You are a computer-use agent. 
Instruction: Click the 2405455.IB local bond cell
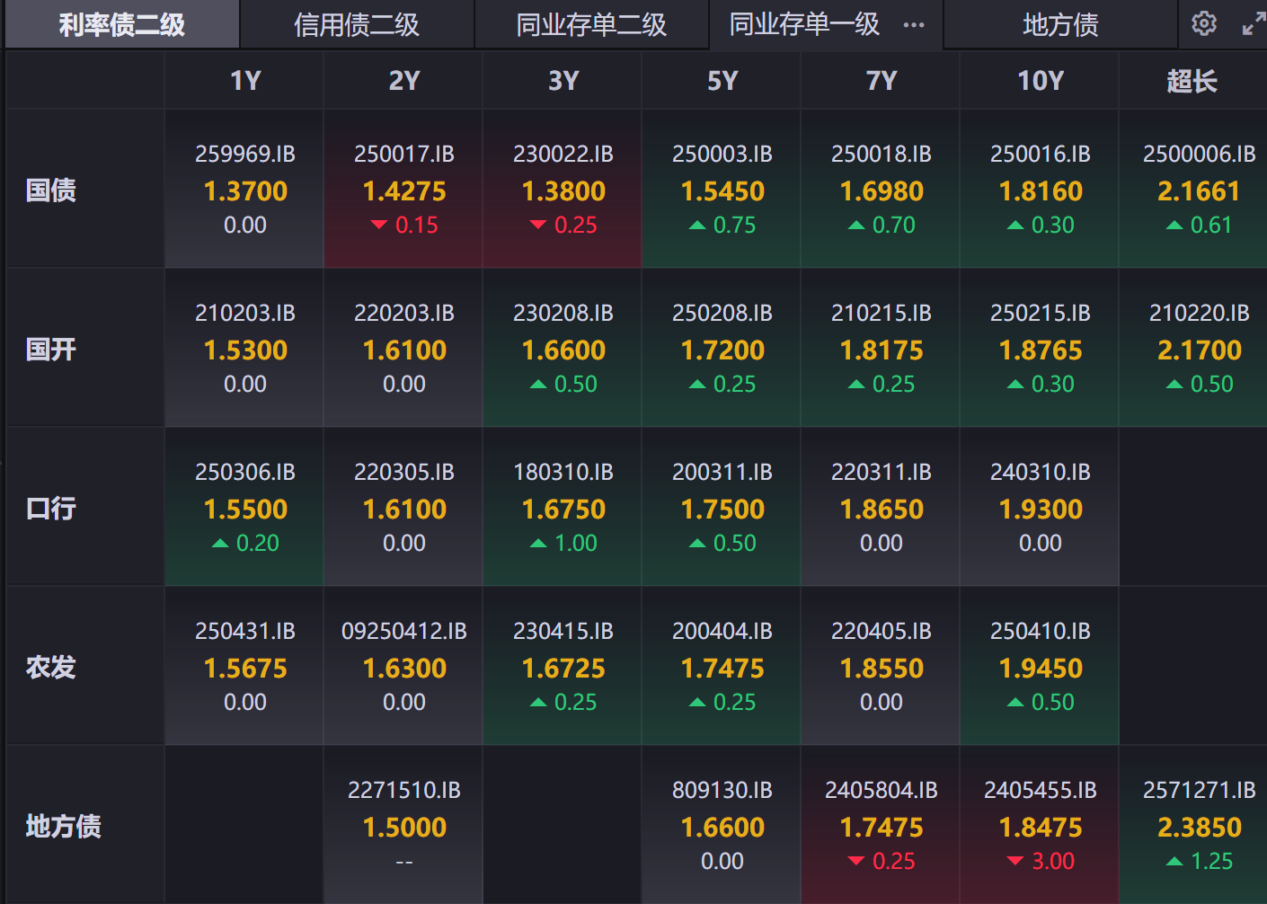tap(1041, 824)
